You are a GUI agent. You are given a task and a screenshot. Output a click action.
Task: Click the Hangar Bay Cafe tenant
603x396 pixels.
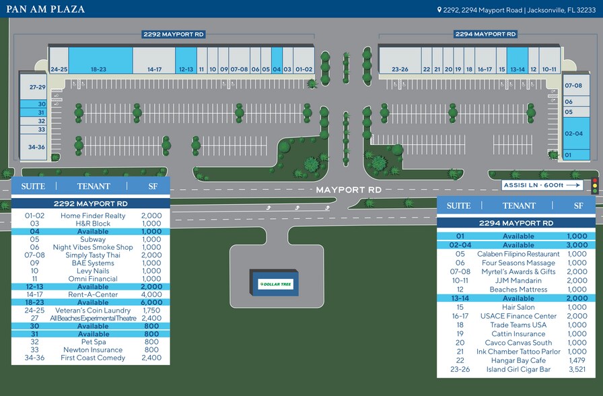pyautogui.click(x=518, y=360)
